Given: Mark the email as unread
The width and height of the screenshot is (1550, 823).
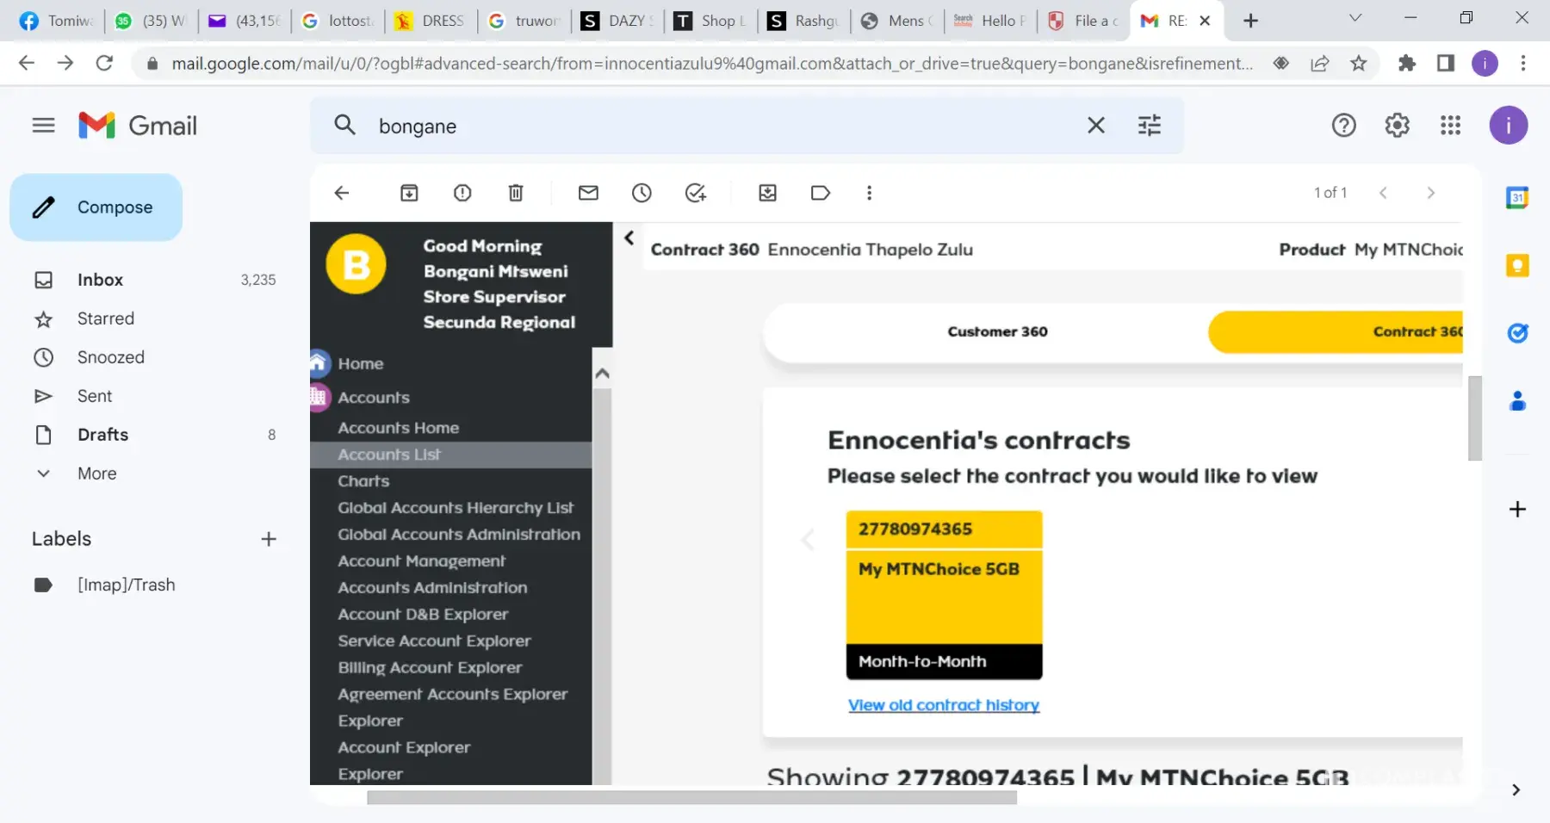Looking at the screenshot, I should click(588, 193).
